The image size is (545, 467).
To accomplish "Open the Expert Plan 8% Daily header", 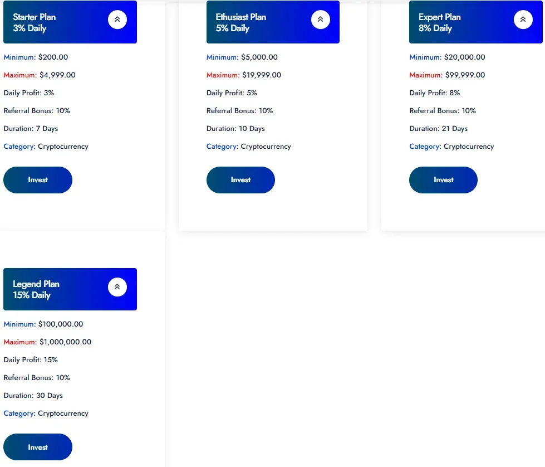I will pos(440,22).
